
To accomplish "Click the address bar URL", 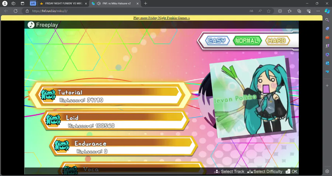I will [50, 11].
